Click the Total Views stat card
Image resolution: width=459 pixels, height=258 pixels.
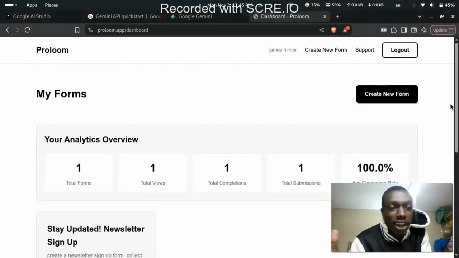[153, 173]
